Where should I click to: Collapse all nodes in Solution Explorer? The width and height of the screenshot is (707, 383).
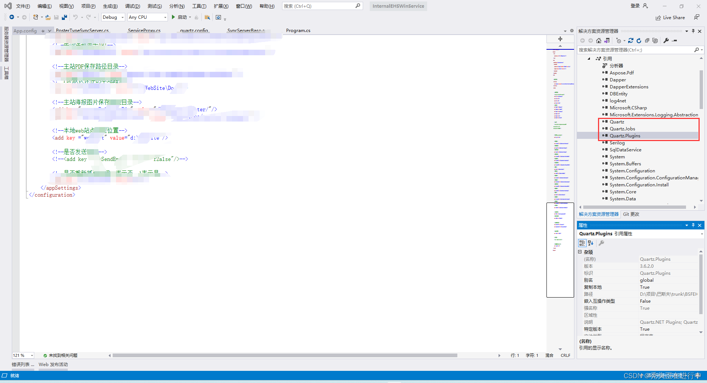tap(647, 41)
